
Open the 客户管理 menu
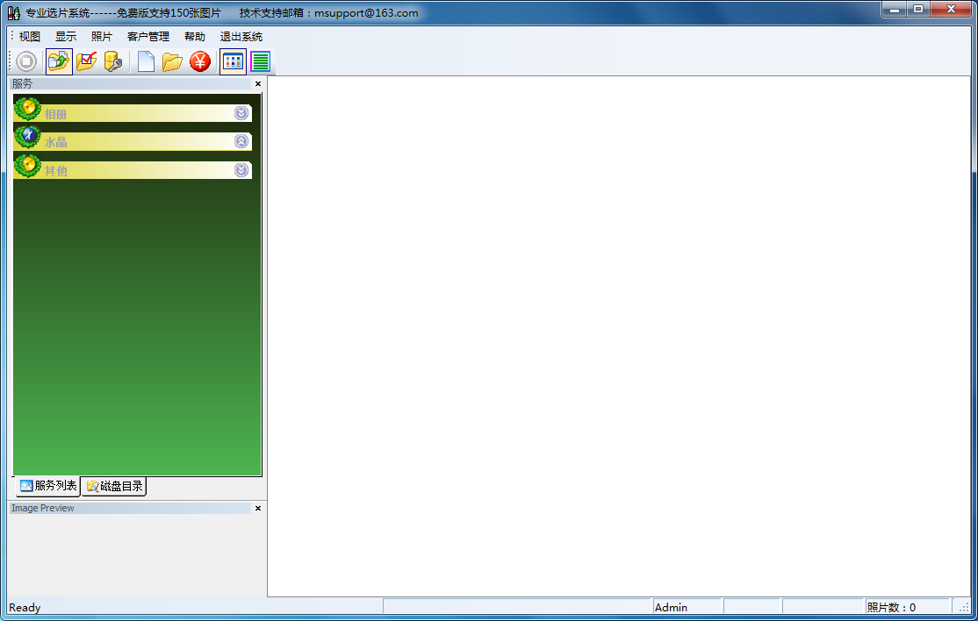tap(148, 37)
